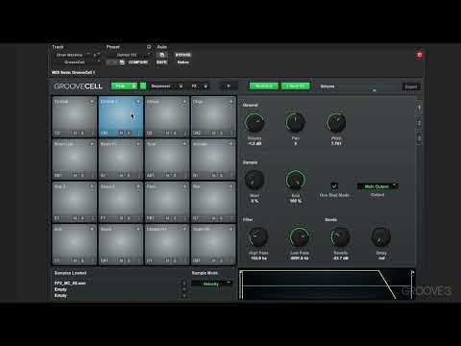461x346 pixels.
Task: Click the plus icon on the D#2 pad
Action: point(230,102)
